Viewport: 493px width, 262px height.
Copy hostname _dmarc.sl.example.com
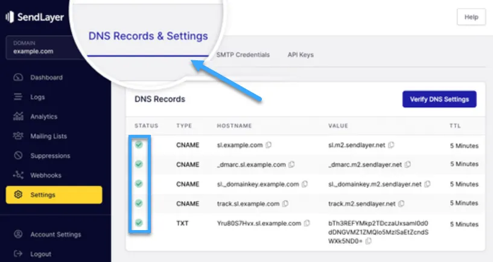point(292,164)
